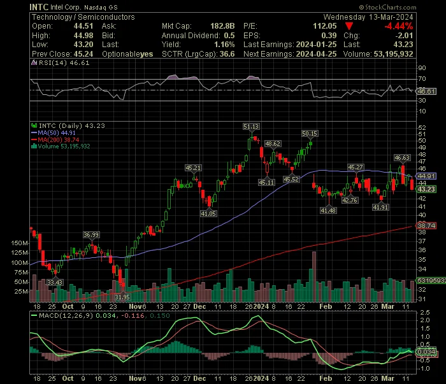
Task: Click the Intel Corp. company name
Action: click(66, 8)
